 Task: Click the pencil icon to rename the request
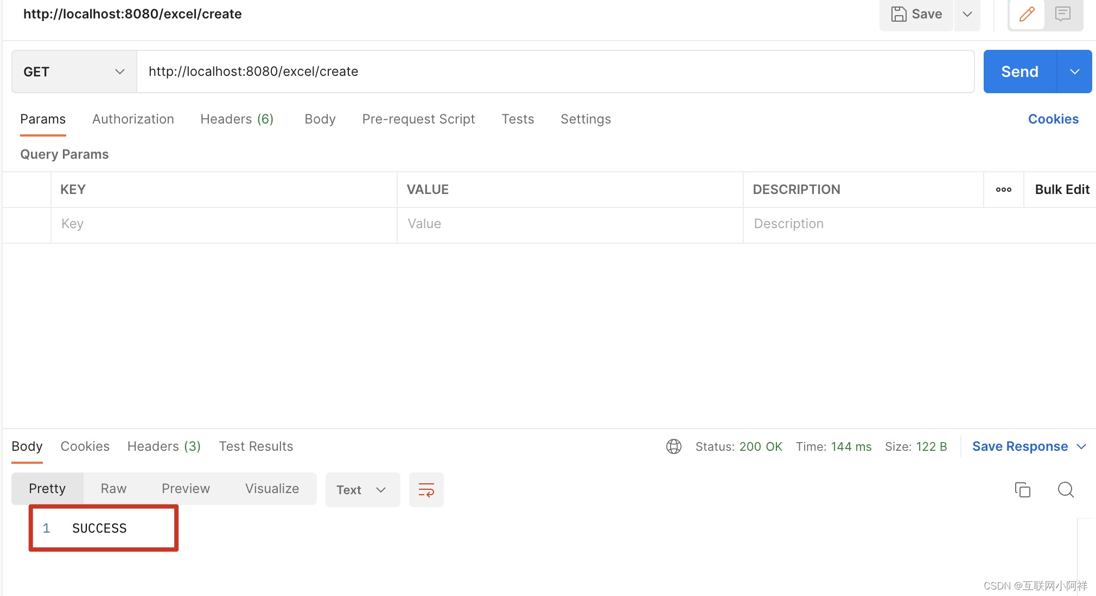point(1027,14)
